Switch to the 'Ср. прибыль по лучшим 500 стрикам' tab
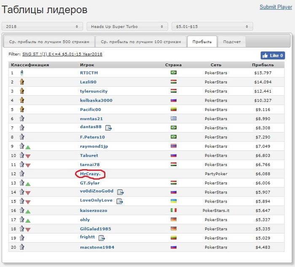Image resolution: width=295 pixels, height=267 pixels. [x=49, y=42]
